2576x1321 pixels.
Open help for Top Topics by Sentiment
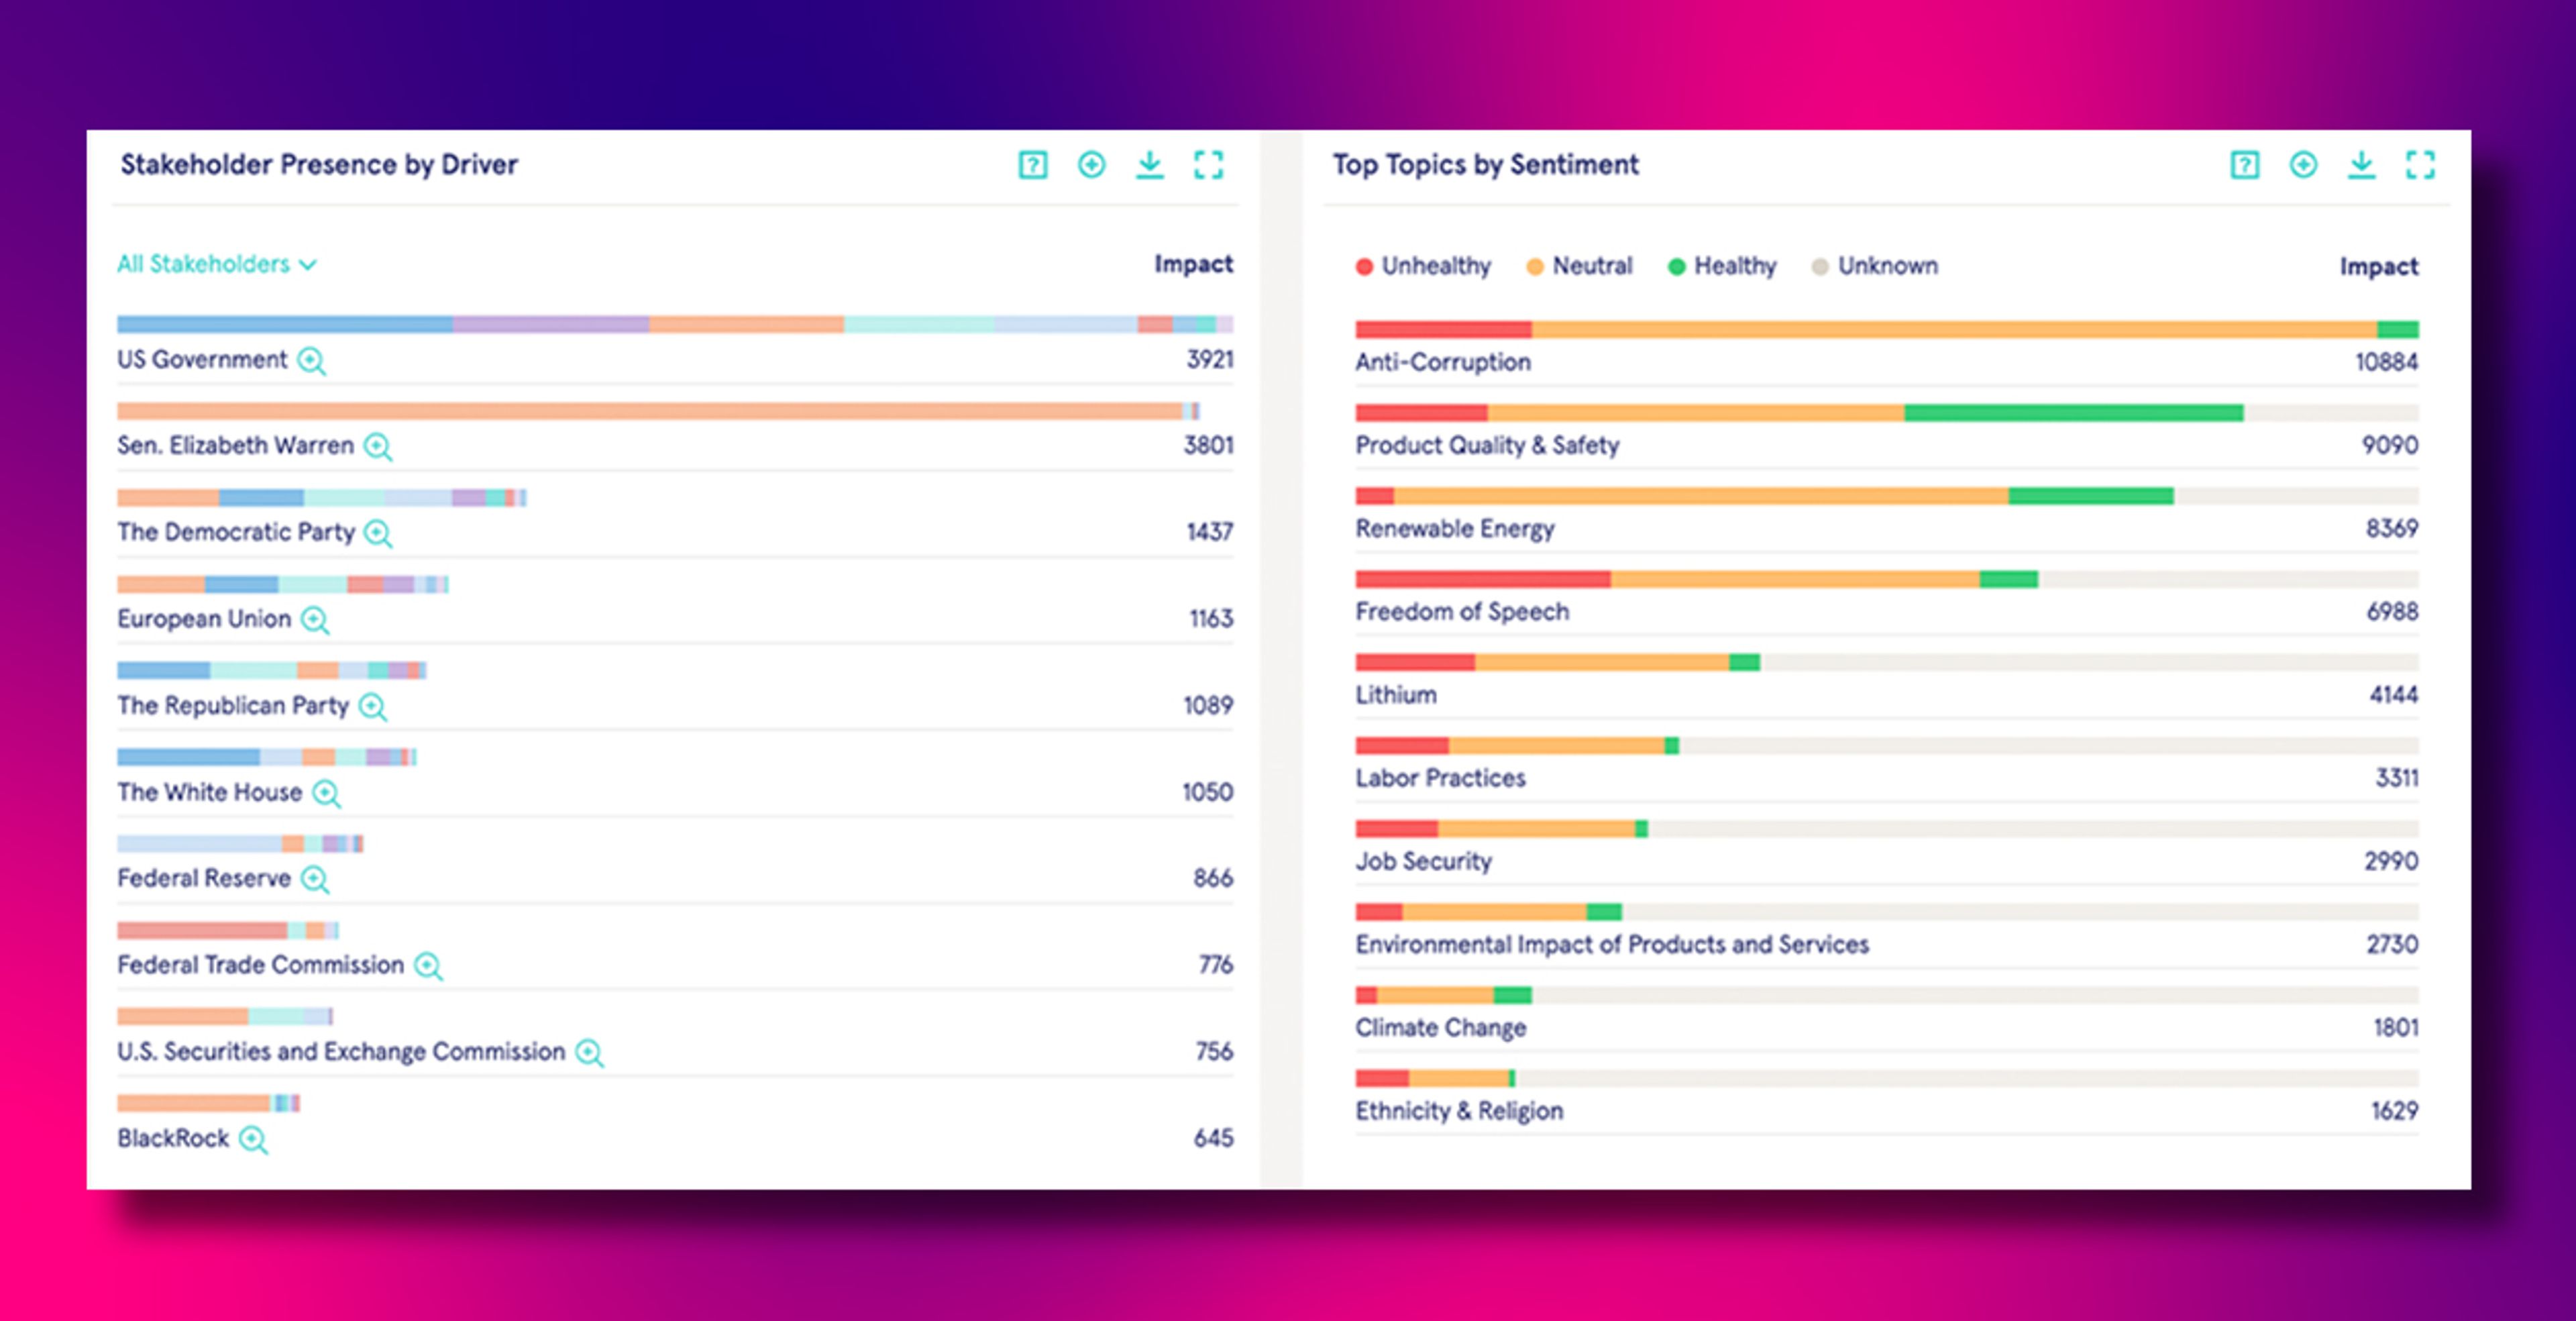tap(2244, 165)
